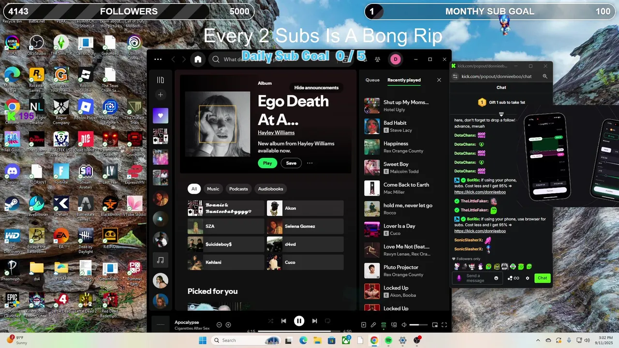Seek on the song progress bar

coord(299,332)
